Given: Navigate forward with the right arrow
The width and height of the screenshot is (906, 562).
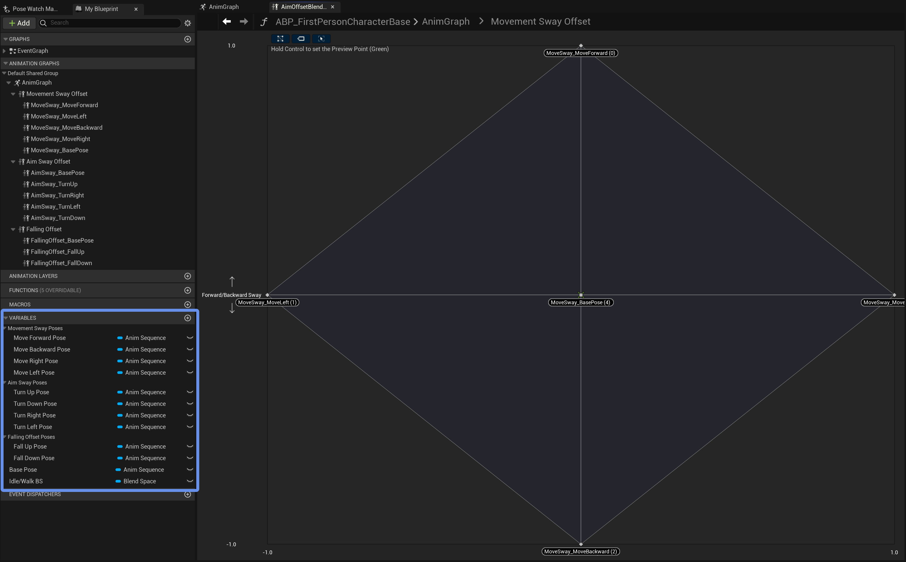Looking at the screenshot, I should click(244, 22).
